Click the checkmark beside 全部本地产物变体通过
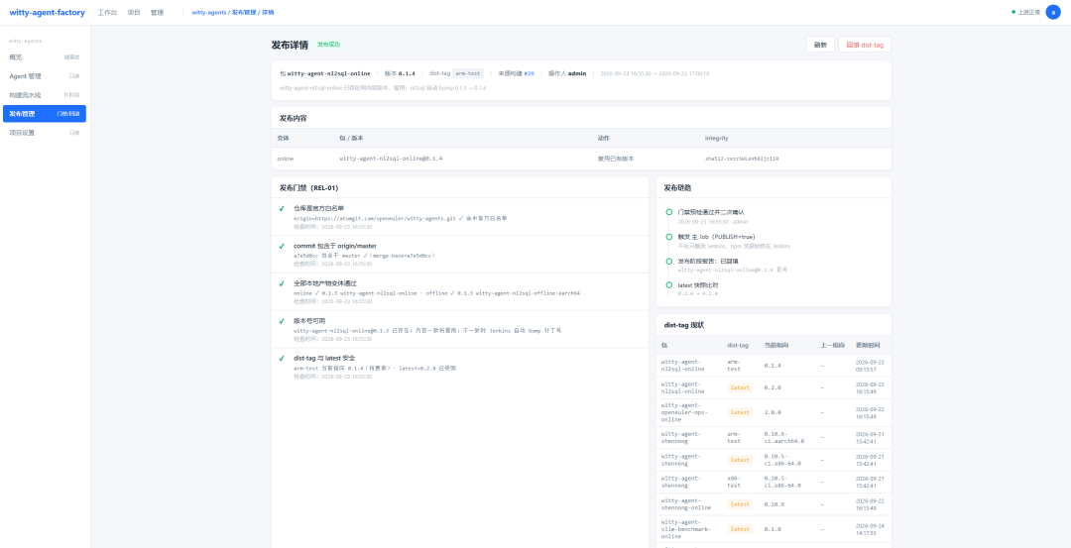The image size is (1071, 548). point(282,283)
